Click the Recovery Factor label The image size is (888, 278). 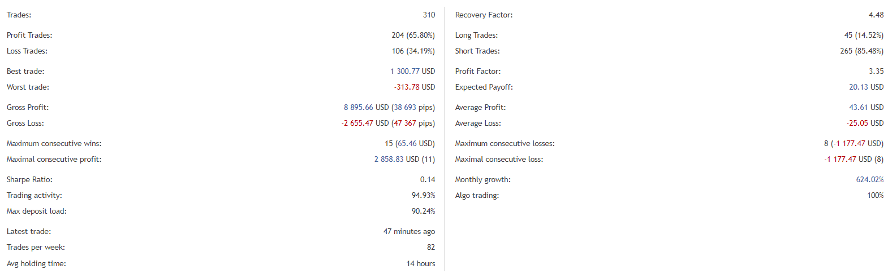484,15
